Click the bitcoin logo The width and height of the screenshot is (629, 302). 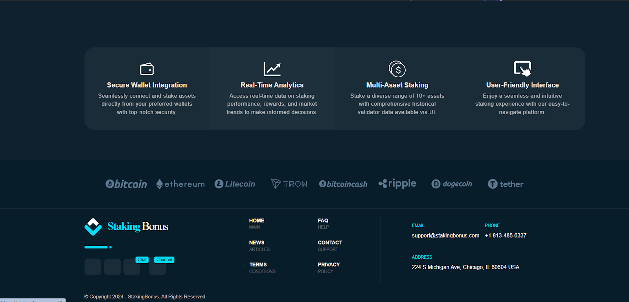click(x=126, y=184)
